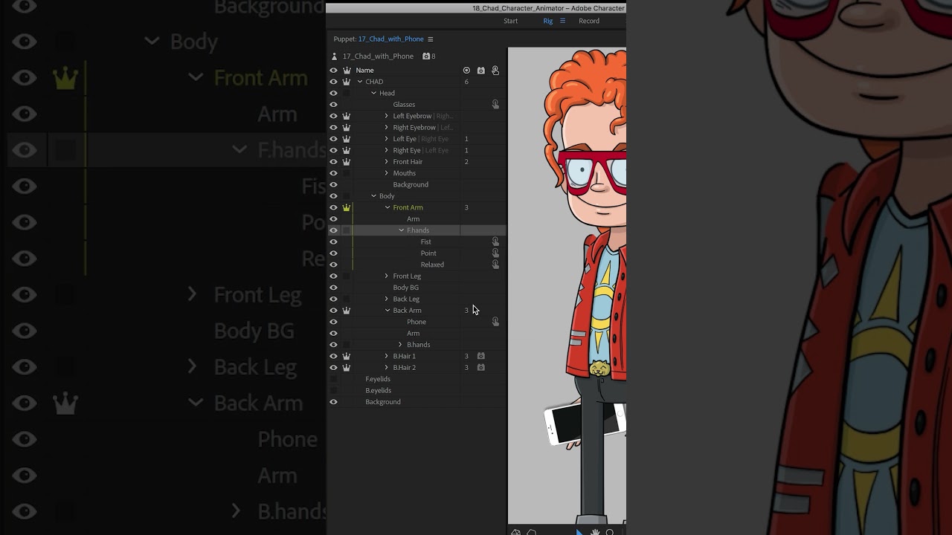Switch to the Start workspace tab
The width and height of the screenshot is (952, 535).
point(510,21)
